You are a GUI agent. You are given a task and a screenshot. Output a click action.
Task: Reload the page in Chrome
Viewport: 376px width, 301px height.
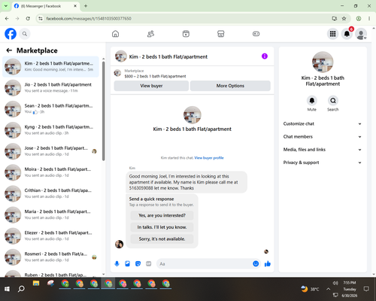pyautogui.click(x=28, y=18)
